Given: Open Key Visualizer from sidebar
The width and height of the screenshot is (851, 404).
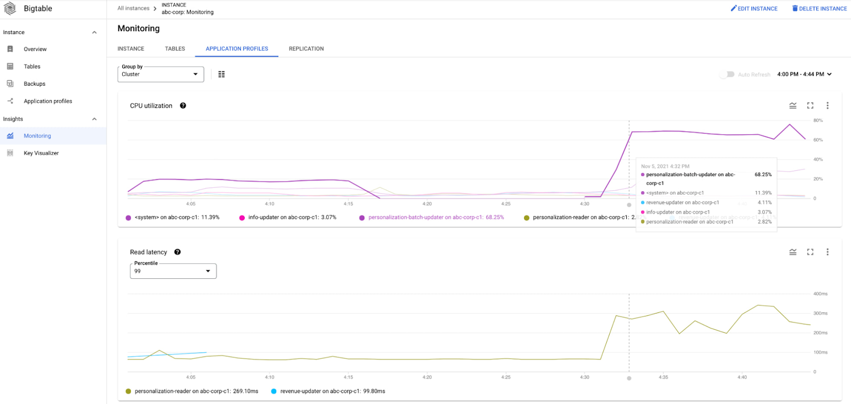Looking at the screenshot, I should coord(41,153).
